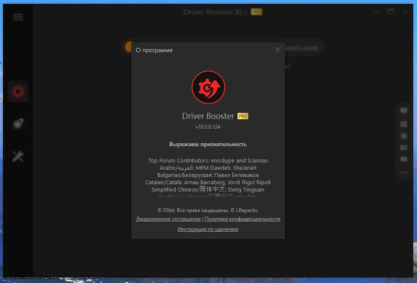Click the Top Forum Contributors credit line
The image size is (417, 283).
point(208,160)
